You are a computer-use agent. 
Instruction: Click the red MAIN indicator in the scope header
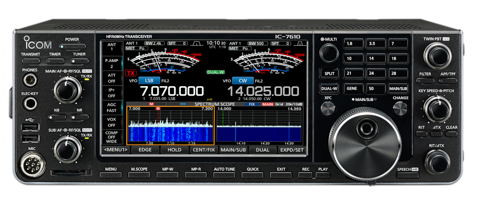point(268,104)
